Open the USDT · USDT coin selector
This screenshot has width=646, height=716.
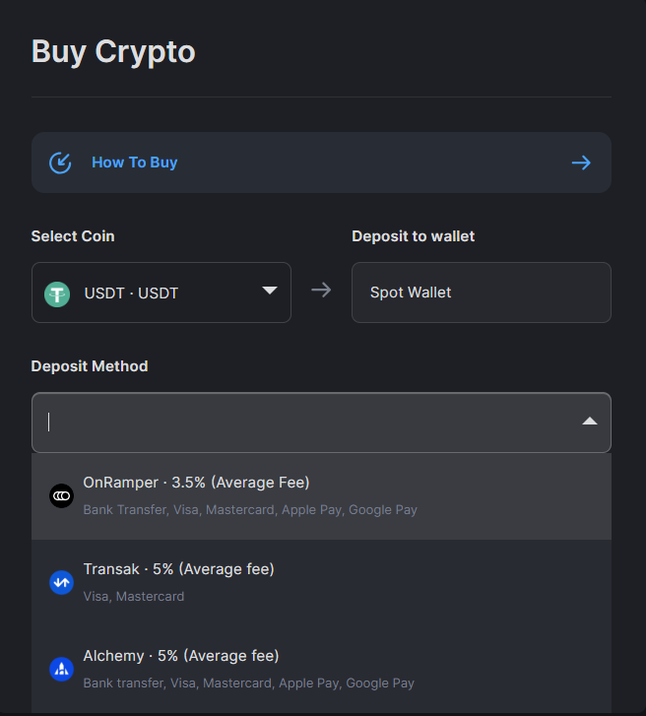161,293
